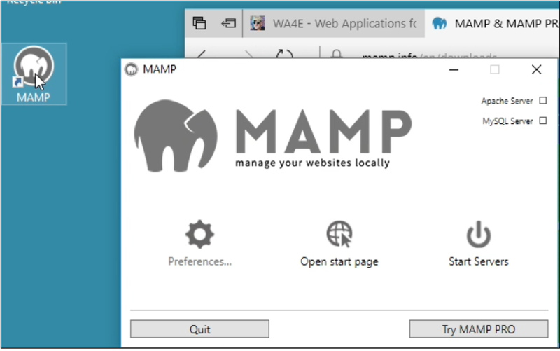Switch to the WA4E Web Applications tab

(334, 24)
